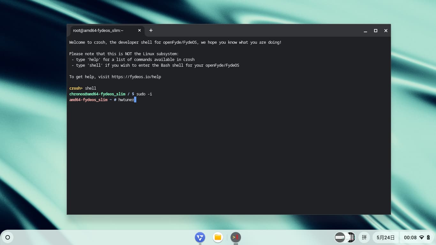The height and width of the screenshot is (245, 436).
Task: Click the Wi-Fi status icon
Action: [x=422, y=237]
